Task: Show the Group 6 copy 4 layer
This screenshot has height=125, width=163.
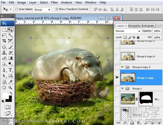Action: coord(117,56)
